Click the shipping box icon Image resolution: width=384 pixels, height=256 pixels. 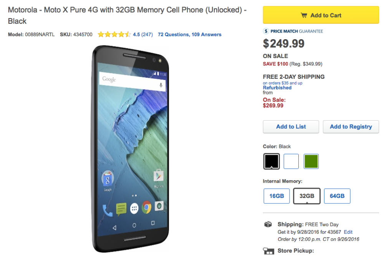click(268, 224)
